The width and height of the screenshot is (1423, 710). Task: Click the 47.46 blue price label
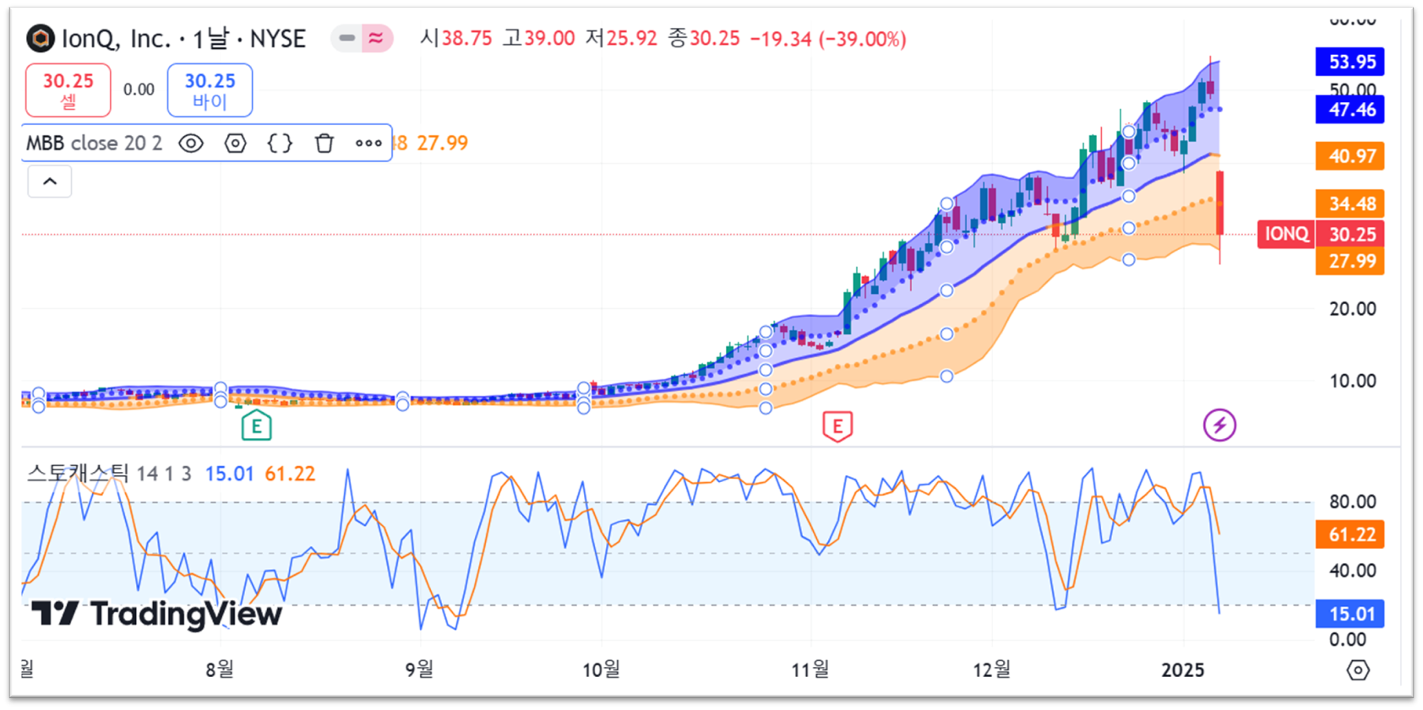pyautogui.click(x=1351, y=109)
